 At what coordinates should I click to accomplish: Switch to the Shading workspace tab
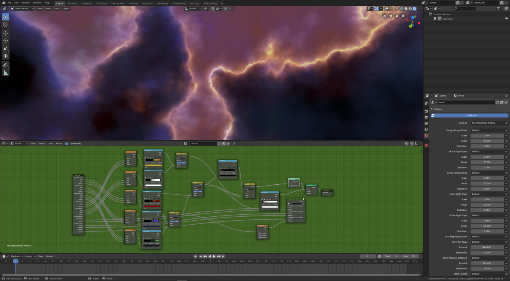coord(133,3)
